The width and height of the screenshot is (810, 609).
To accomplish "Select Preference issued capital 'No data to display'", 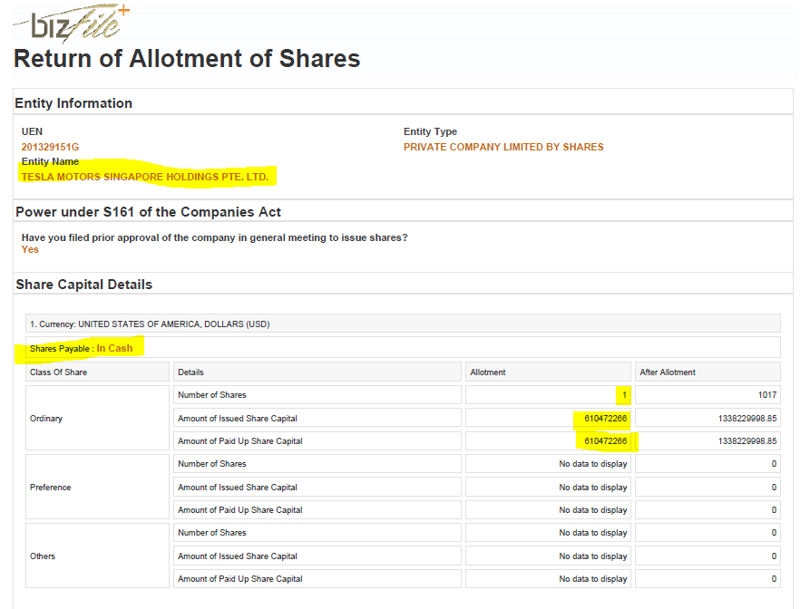I will pos(593,488).
